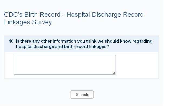Click the Submit button
Viewport: 173px width, 108px height.
(x=82, y=94)
